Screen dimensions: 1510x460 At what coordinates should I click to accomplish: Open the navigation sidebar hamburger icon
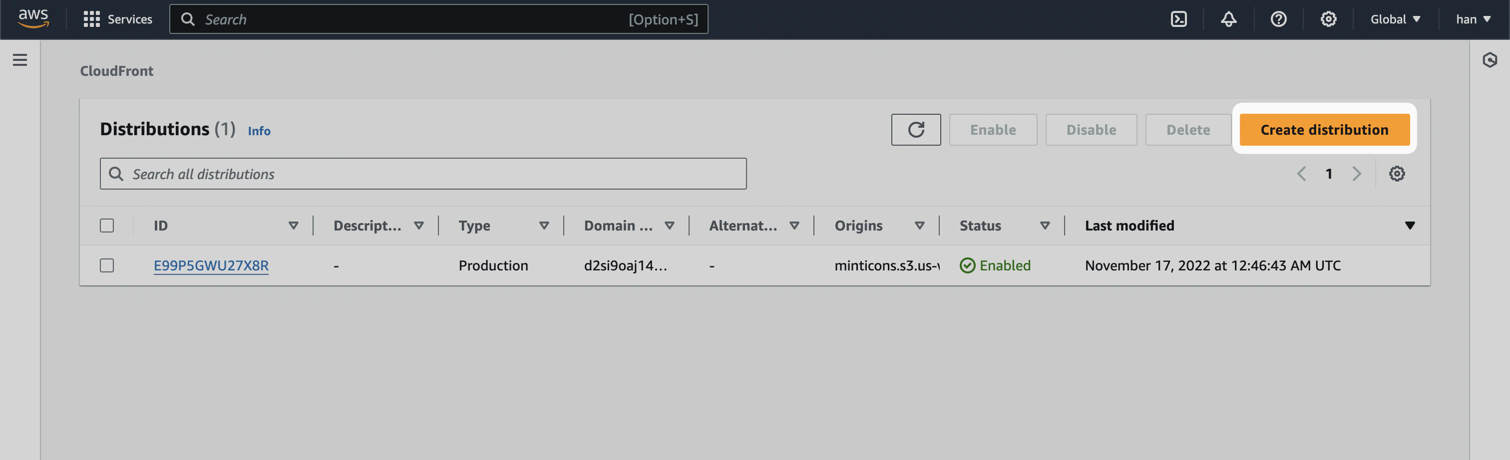click(20, 60)
